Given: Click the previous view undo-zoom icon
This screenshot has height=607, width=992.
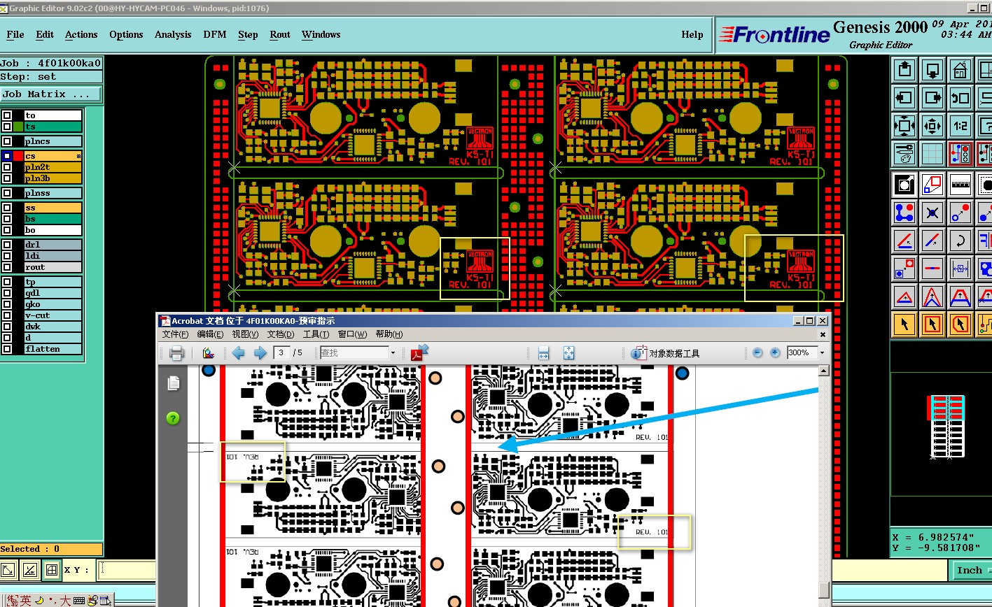Looking at the screenshot, I should pos(960,98).
